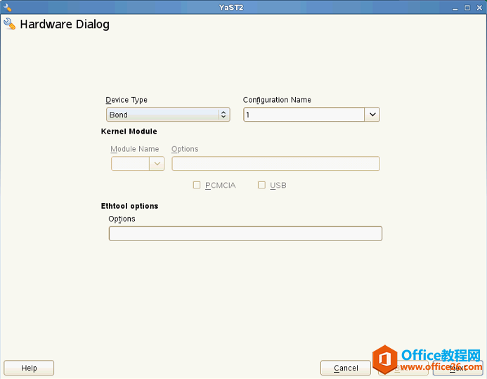The height and width of the screenshot is (379, 487).
Task: Click the Next button
Action: click(x=457, y=368)
